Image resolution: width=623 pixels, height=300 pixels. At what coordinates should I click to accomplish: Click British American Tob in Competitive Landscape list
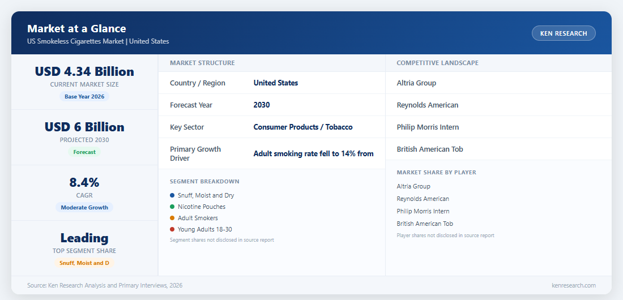click(x=430, y=149)
